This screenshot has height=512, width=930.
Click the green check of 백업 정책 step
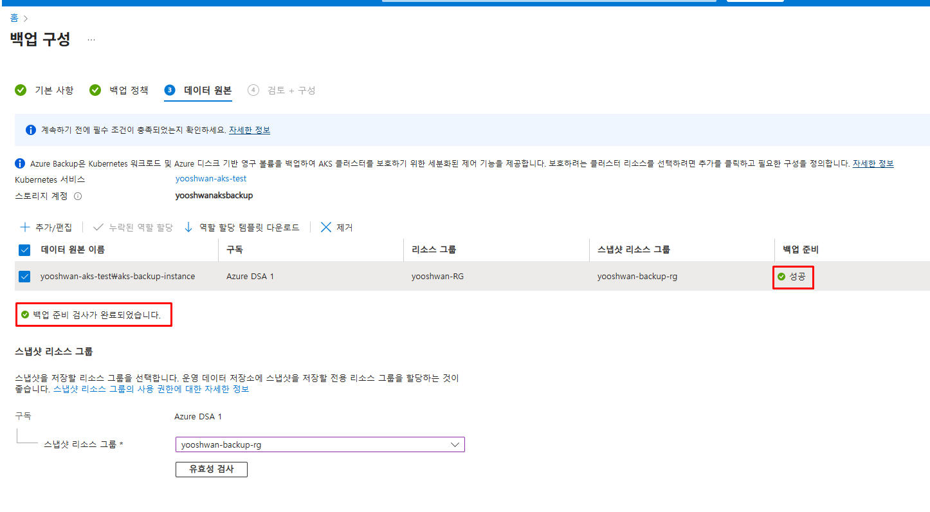point(95,90)
